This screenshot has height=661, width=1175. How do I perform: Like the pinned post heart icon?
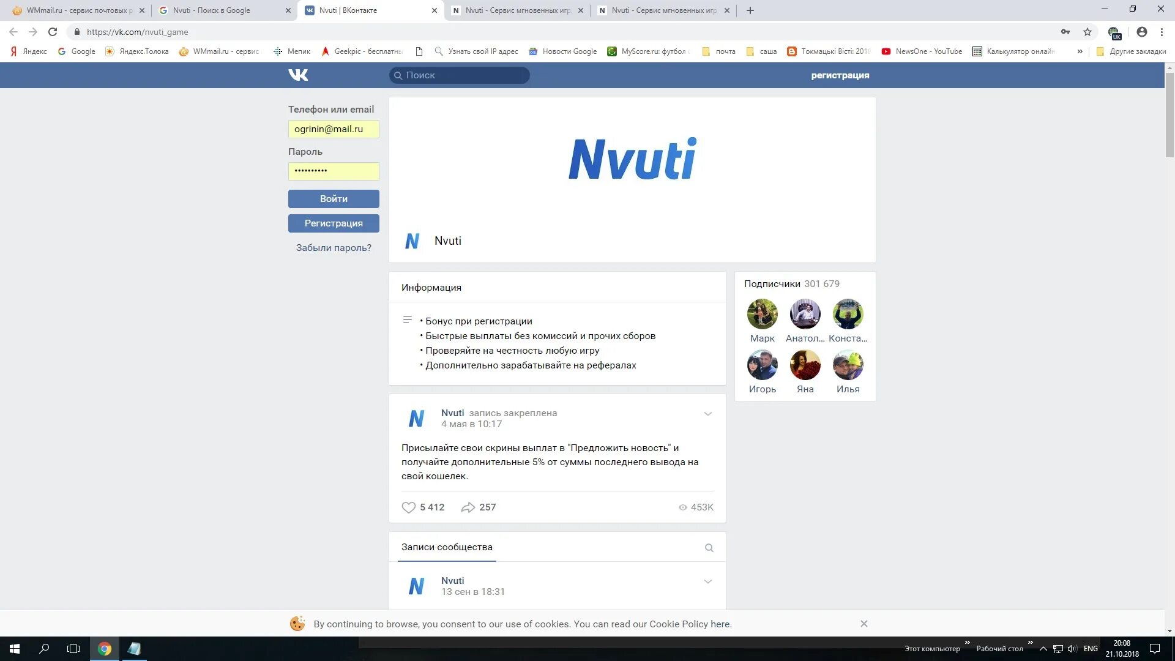pos(408,507)
